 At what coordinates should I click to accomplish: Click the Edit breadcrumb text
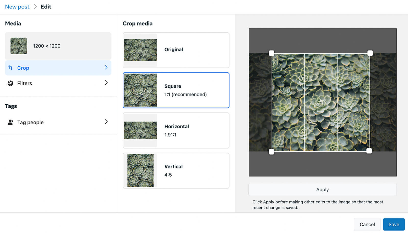46,7
